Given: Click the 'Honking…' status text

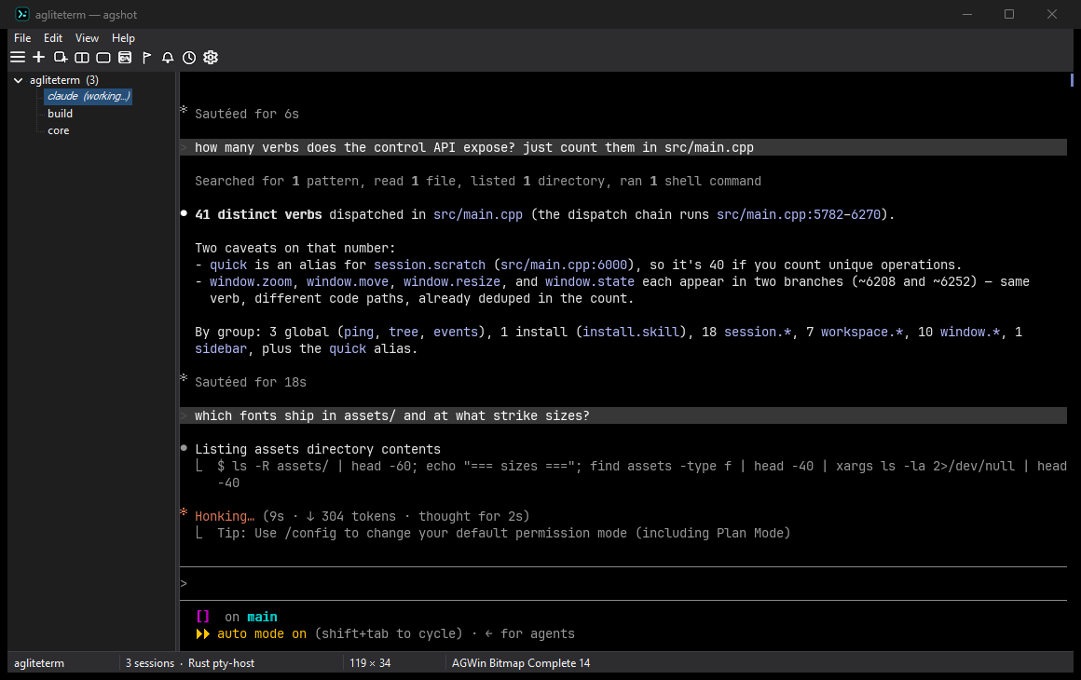Looking at the screenshot, I should click(x=225, y=517).
